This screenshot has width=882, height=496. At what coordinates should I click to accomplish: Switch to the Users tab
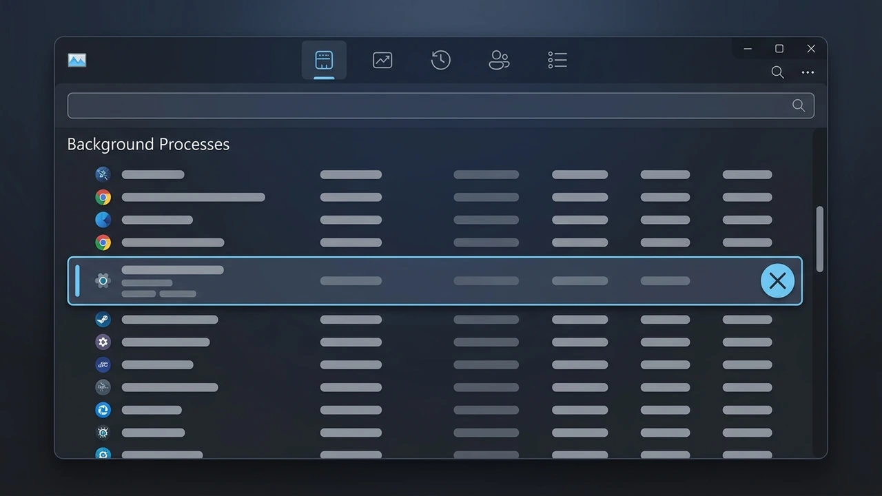499,60
